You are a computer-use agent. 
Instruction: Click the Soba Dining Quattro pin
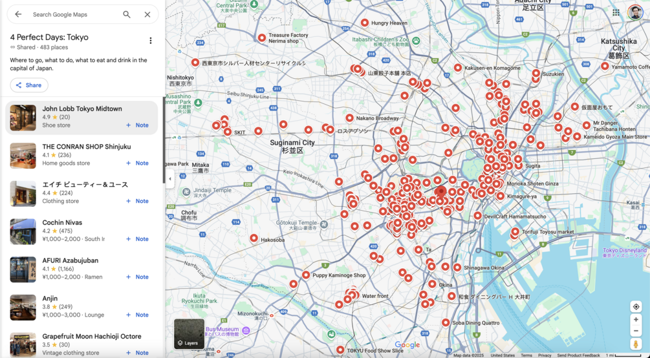coord(446,322)
